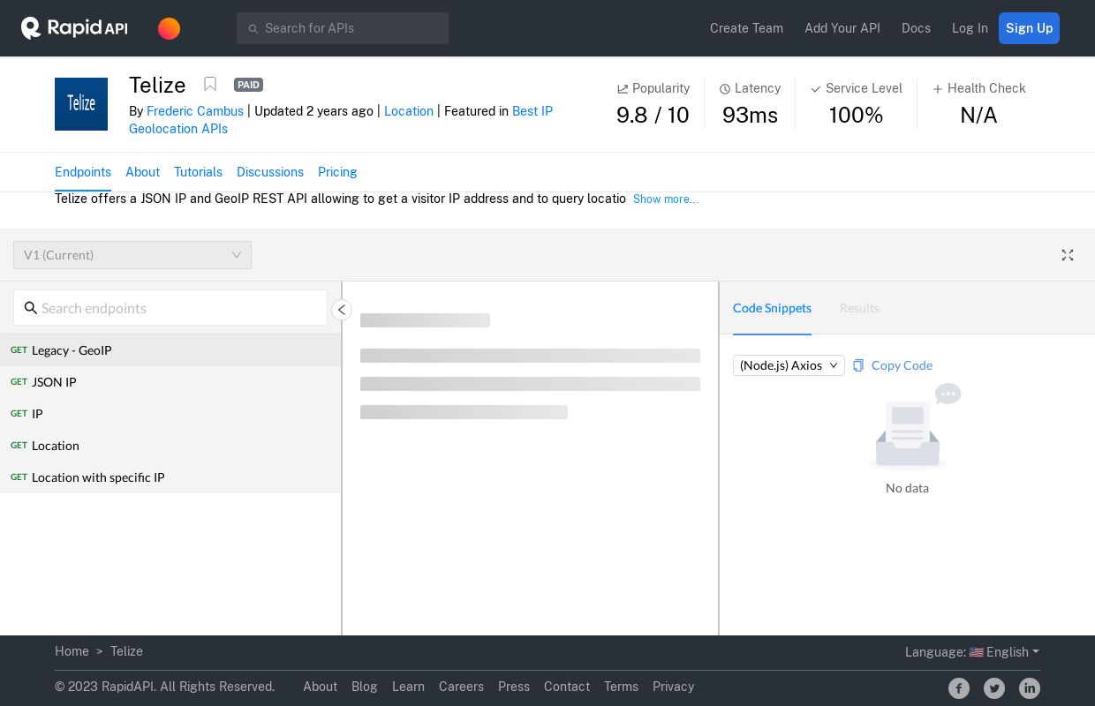The height and width of the screenshot is (706, 1095).
Task: Click Add Your API link
Action: (842, 28)
